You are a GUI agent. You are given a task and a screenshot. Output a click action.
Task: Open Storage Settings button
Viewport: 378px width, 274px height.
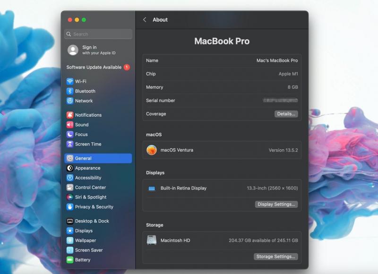(276, 257)
